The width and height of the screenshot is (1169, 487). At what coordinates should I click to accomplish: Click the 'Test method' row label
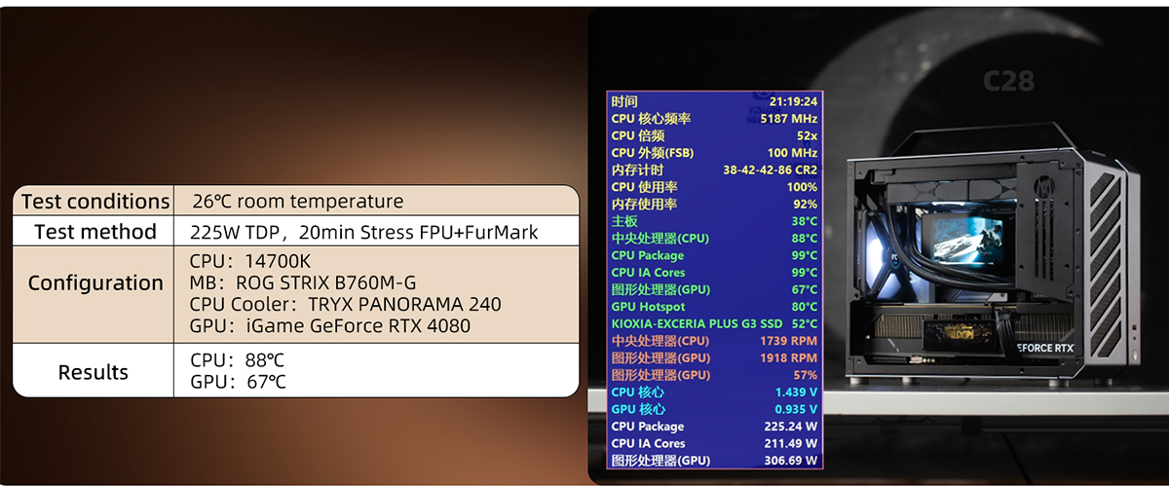(x=95, y=232)
